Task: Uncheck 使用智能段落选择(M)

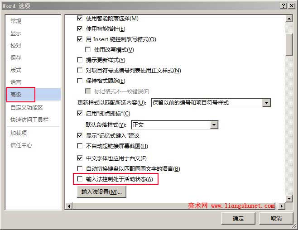Action: click(80, 19)
